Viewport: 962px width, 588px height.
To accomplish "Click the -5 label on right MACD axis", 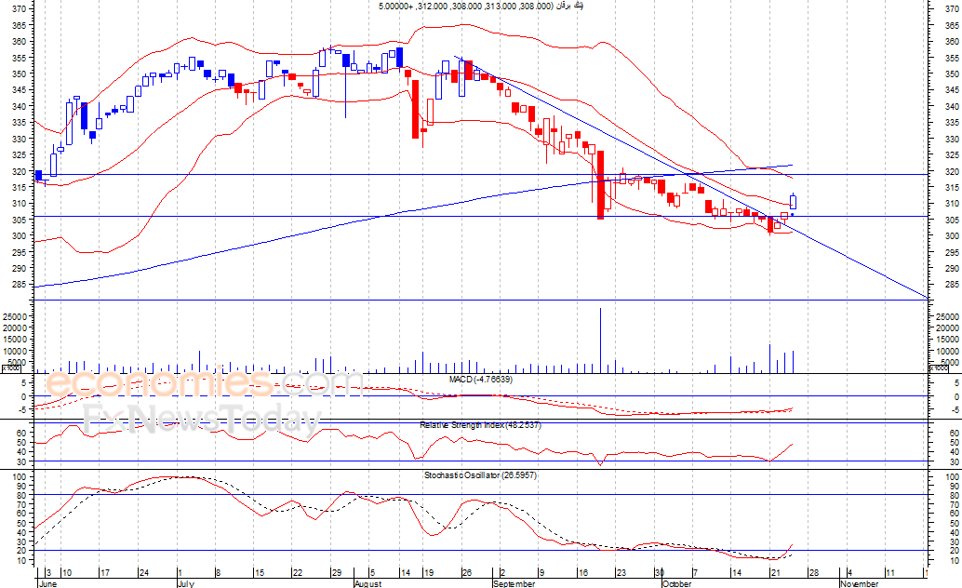I will 955,410.
